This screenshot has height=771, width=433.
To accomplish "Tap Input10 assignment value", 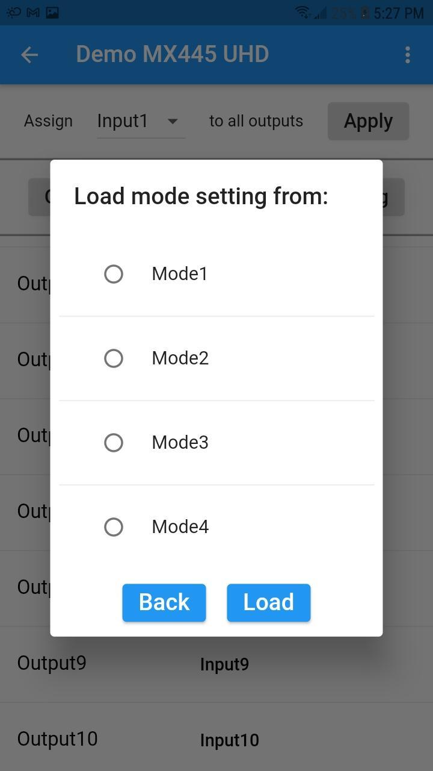I will (x=229, y=740).
